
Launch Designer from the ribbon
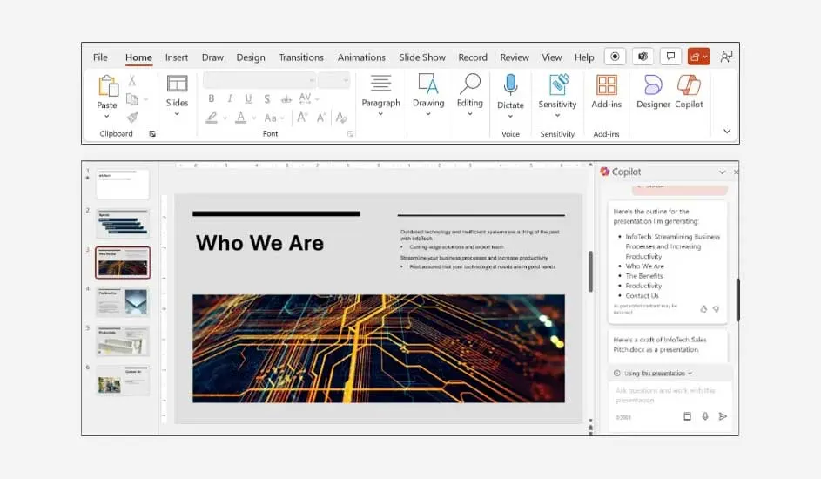coord(653,91)
